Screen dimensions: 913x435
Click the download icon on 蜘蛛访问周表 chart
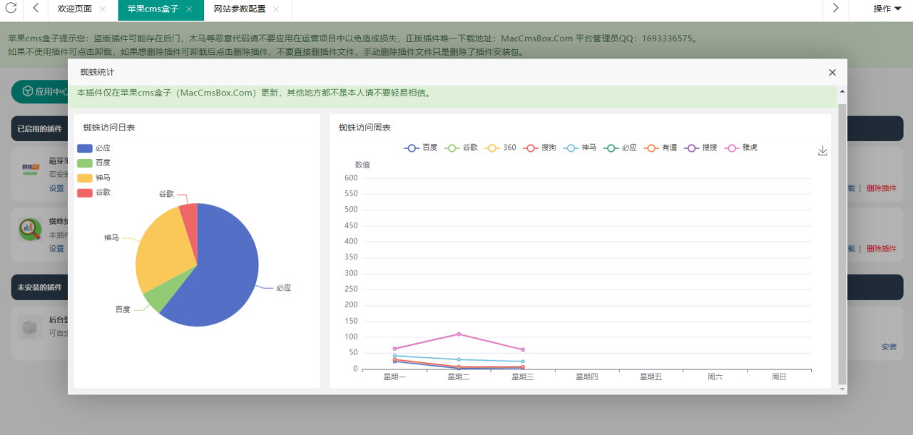click(x=822, y=150)
